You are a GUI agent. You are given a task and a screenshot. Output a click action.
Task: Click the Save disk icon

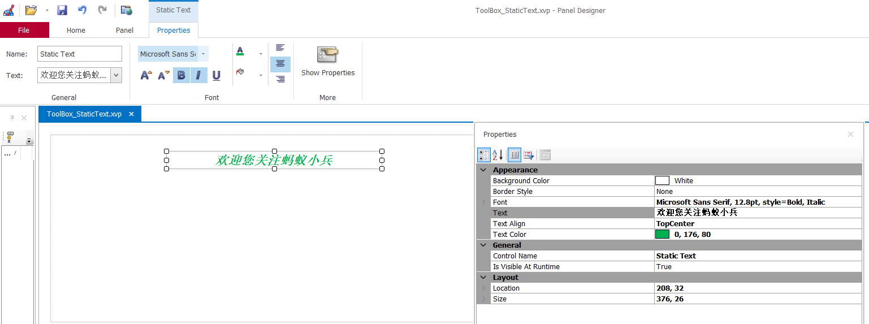click(62, 10)
